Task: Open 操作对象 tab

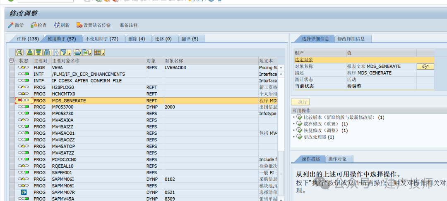Action: point(338,159)
